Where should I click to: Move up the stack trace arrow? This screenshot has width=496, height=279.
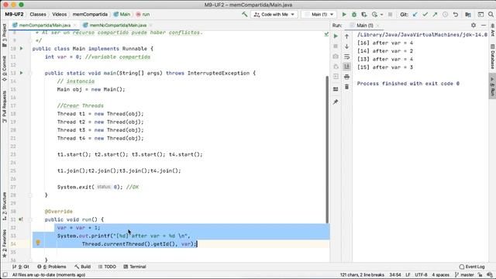click(x=346, y=36)
